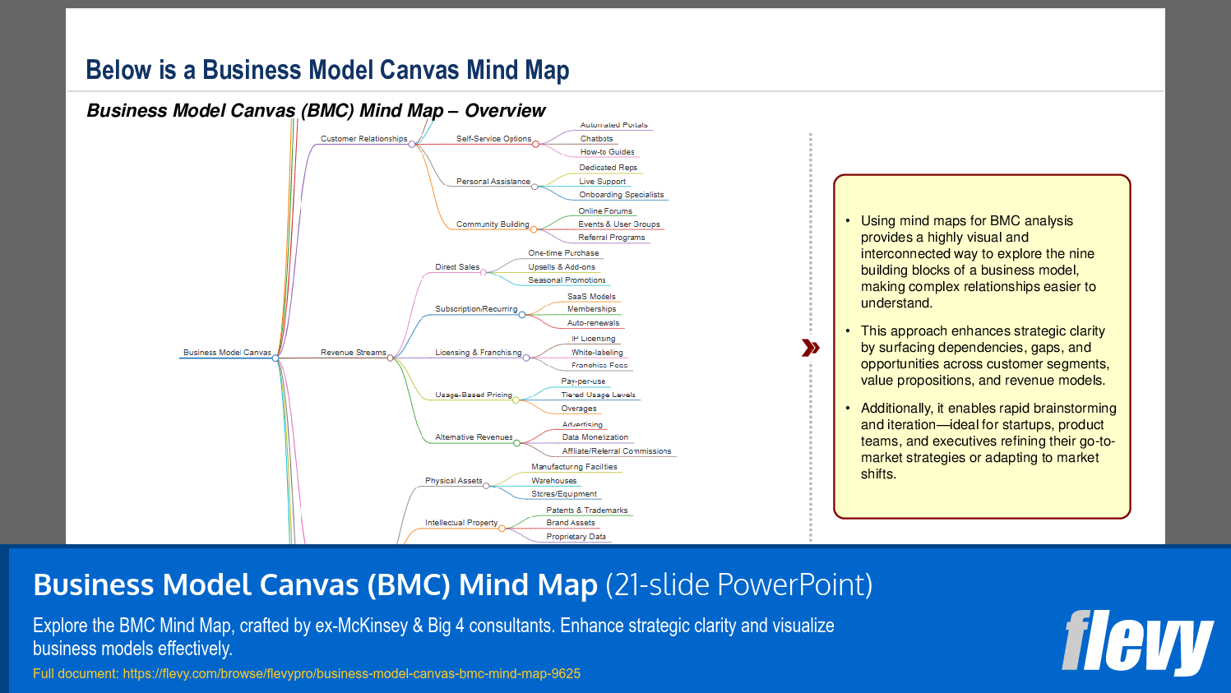Select the Intellectual Property node
This screenshot has height=693, width=1231.
[461, 523]
